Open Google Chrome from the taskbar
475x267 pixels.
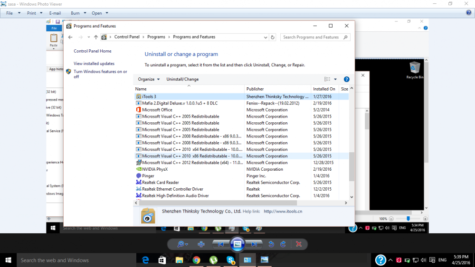196,260
